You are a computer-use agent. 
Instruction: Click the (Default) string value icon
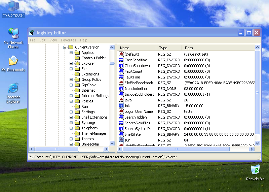(x=121, y=54)
